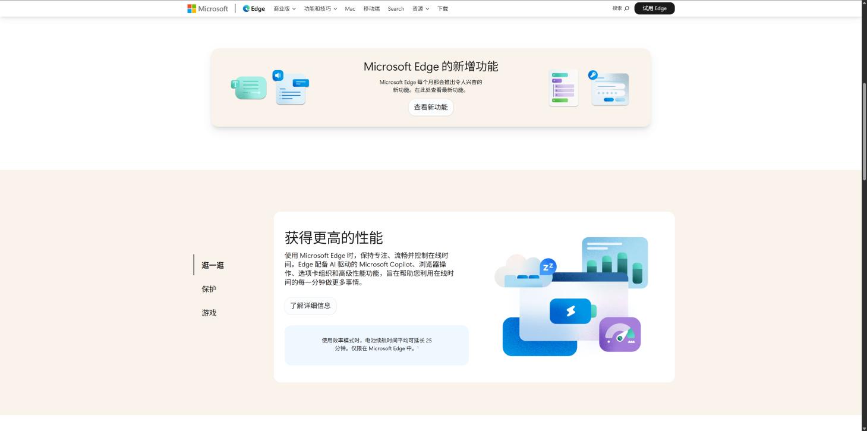Click the Microsoft Edge 的新增功能 heading
This screenshot has width=867, height=431.
431,66
